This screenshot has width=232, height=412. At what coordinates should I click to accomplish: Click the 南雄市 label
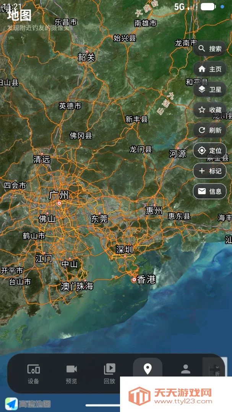click(x=145, y=23)
